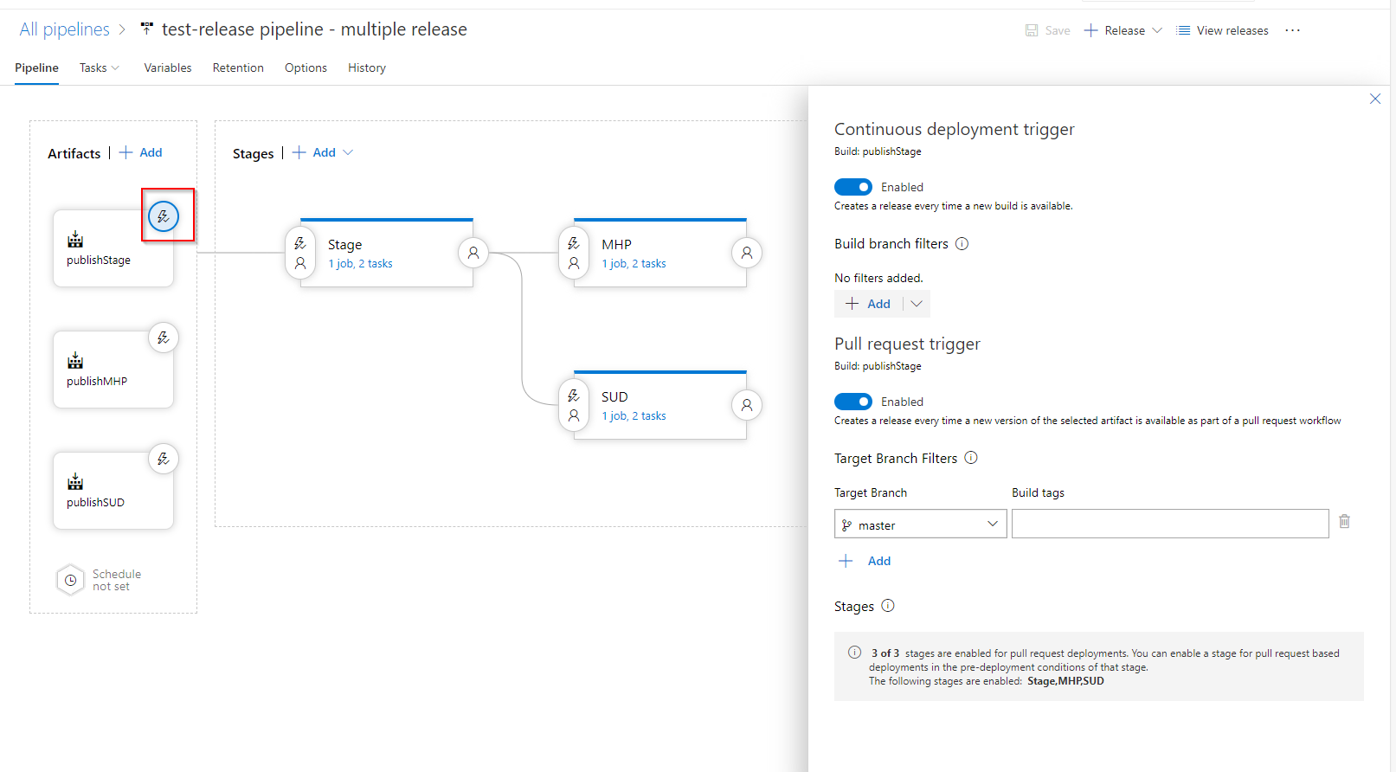Open MHP's 1 job, 2 tasks link
The height and width of the screenshot is (772, 1396).
pos(634,264)
